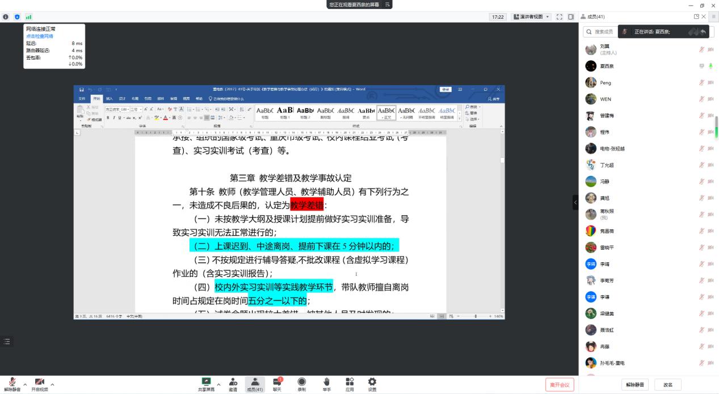Click the red 离开会议 button

click(x=560, y=385)
